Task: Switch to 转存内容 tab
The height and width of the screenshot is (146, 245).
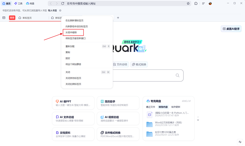Action: pyautogui.click(x=163, y=107)
